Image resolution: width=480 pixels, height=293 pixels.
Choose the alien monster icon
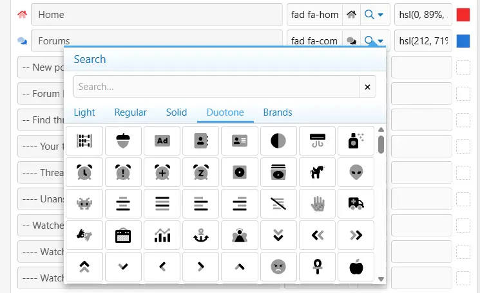(x=84, y=204)
